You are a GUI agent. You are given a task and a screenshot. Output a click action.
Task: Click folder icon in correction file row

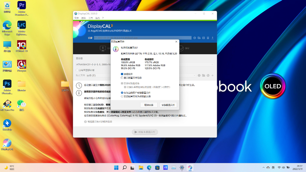click(203, 75)
